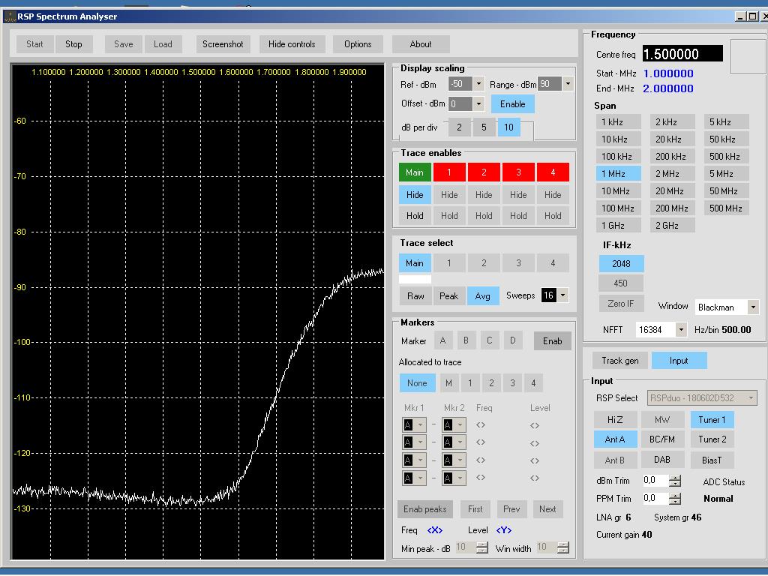Click the Enab markers button
The width and height of the screenshot is (768, 576).
[553, 341]
